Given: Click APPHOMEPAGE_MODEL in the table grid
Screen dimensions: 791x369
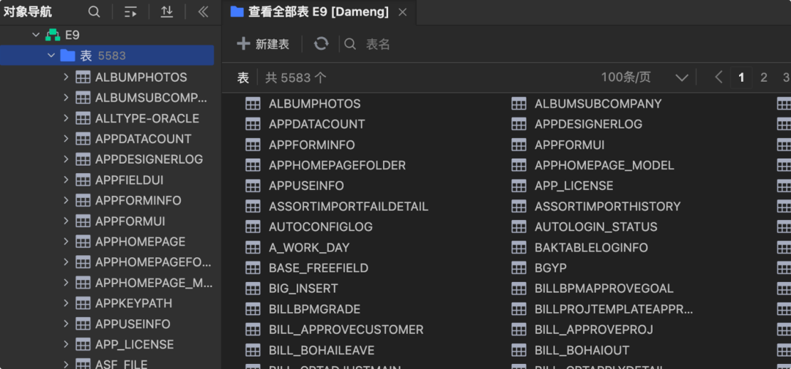Looking at the screenshot, I should (604, 165).
